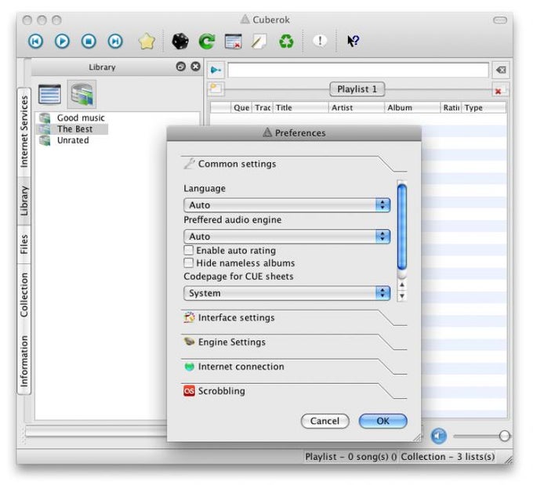
Task: Switch to the library list view icon
Action: (49, 94)
